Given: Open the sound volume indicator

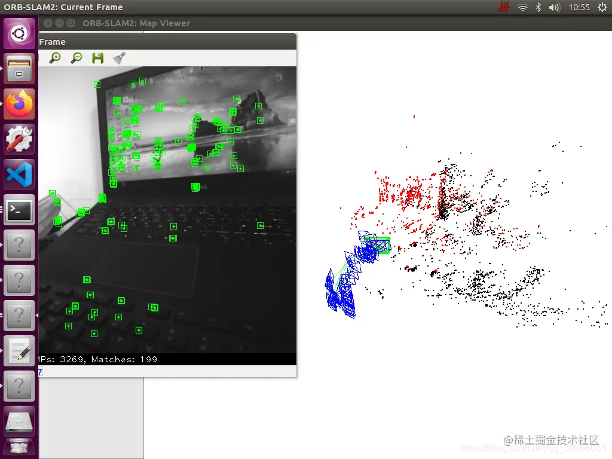Looking at the screenshot, I should [554, 7].
